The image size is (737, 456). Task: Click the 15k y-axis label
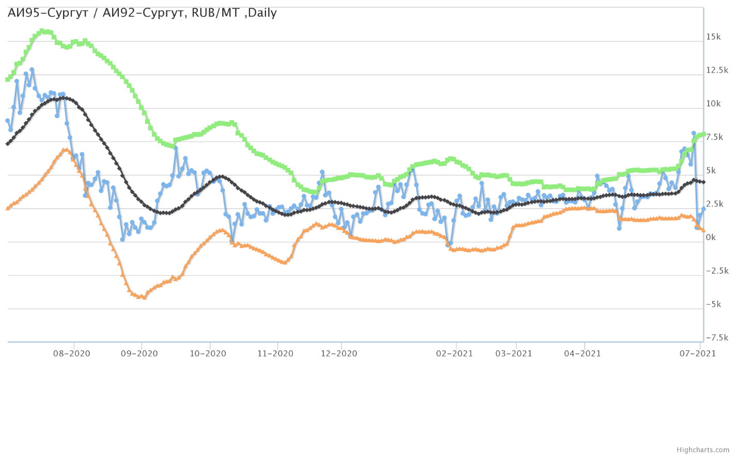[x=714, y=37]
